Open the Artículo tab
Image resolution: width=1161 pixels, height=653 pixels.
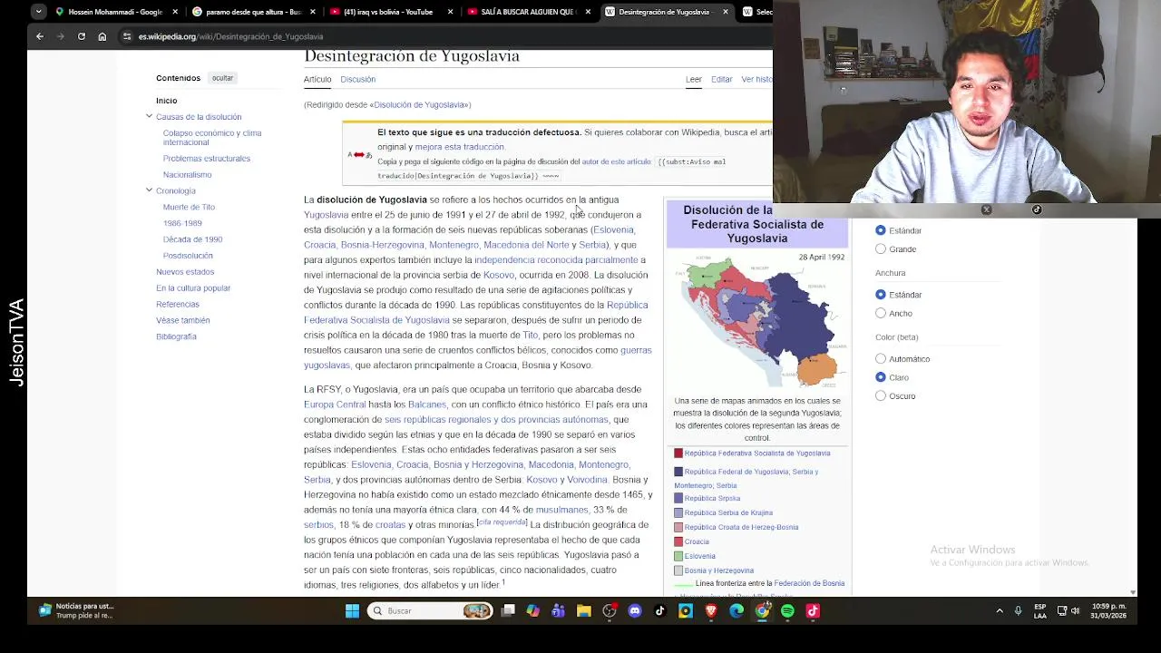pyautogui.click(x=317, y=80)
